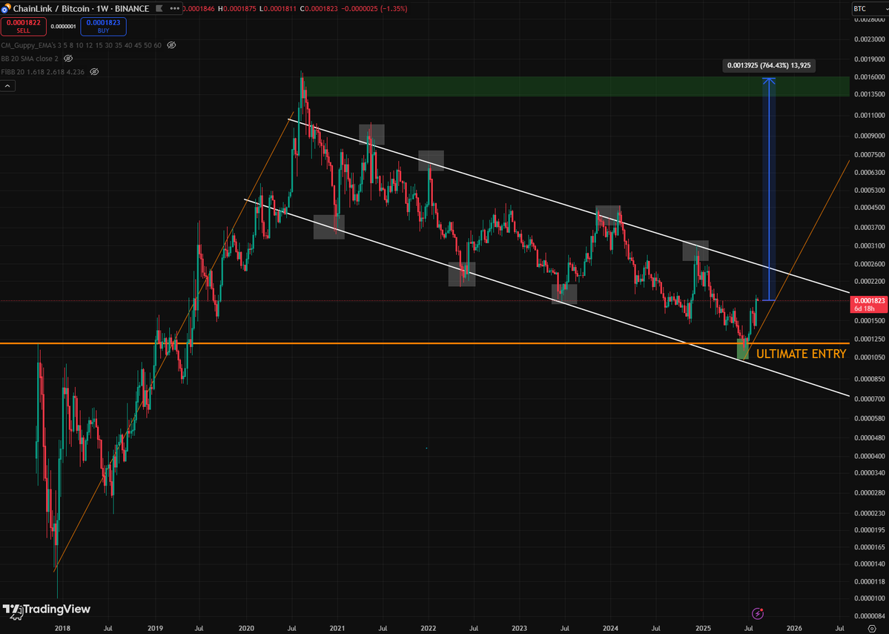Screen dimensions: 889x634
Task: Open the three-dots more menu in the chart legend
Action: pyautogui.click(x=175, y=8)
